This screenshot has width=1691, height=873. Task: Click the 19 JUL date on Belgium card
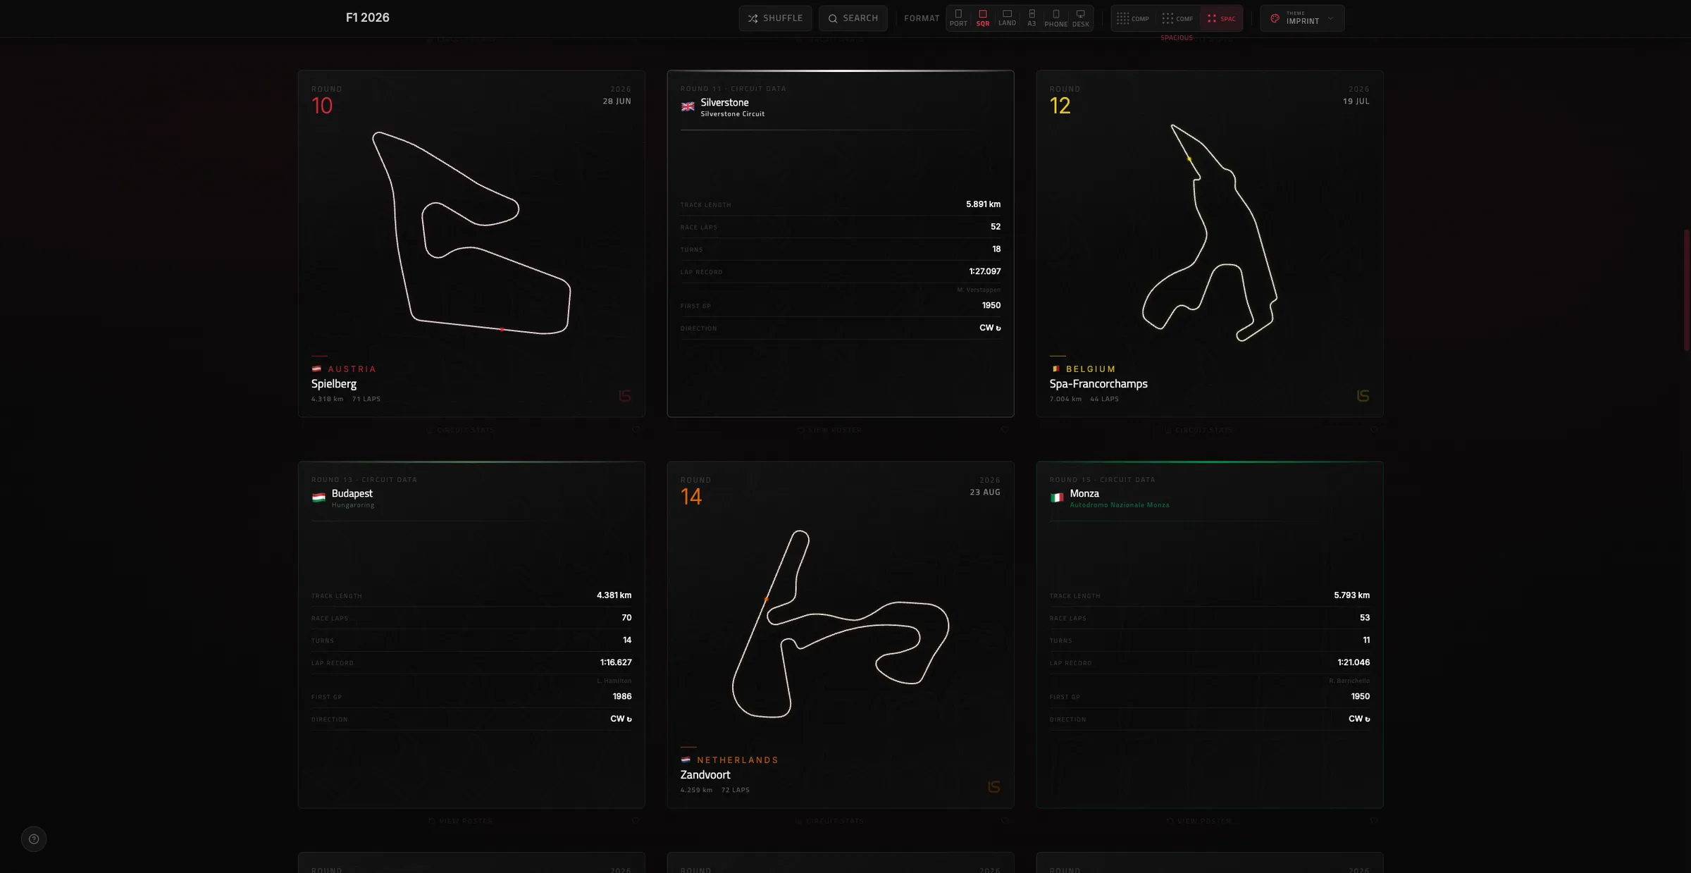click(x=1356, y=101)
